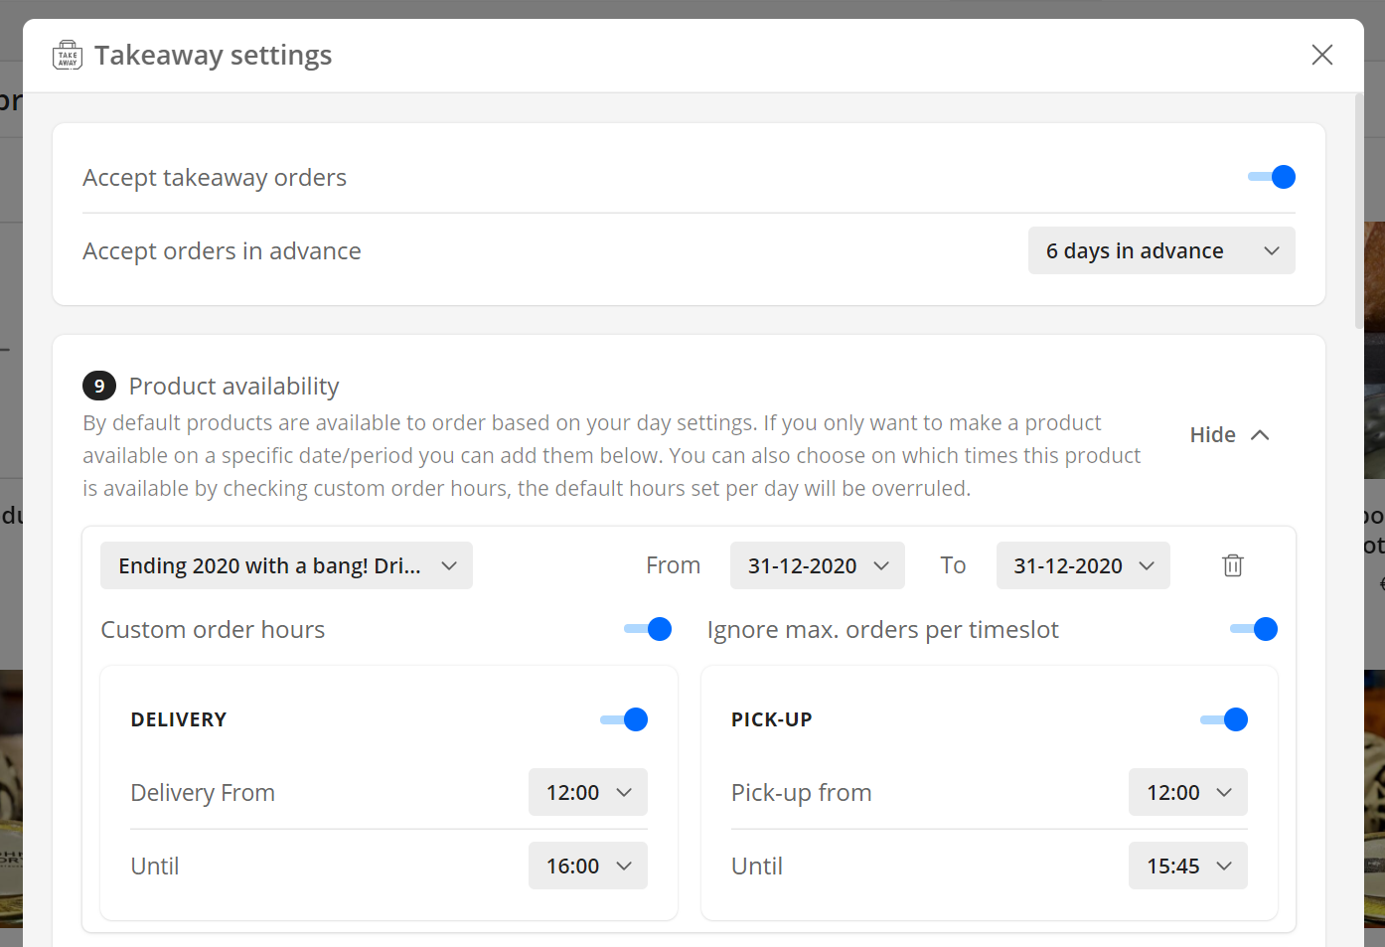Open the From date 31-12-2020 picker
The image size is (1385, 947).
(817, 565)
